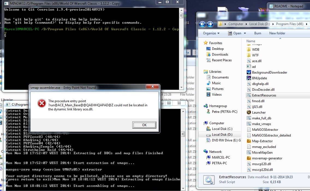The height and width of the screenshot is (191, 310).
Task: Select the make_full_db script icon
Action: click(x=249, y=118)
